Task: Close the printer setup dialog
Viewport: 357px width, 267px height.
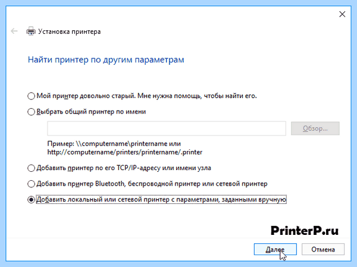Action: coord(342,14)
